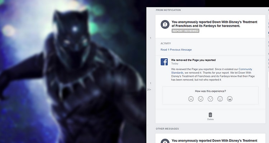This screenshot has width=269, height=143.
Task: Rate experience with the happiest face
Action: 230,99
